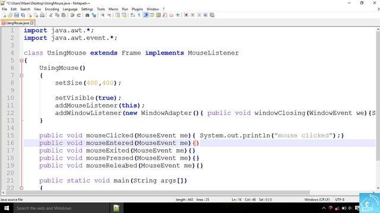Open the ? help menu
380x213 pixels.
point(164,9)
